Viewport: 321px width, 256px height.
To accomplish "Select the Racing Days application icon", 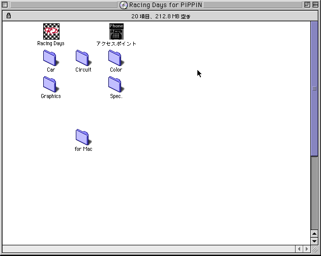I will pyautogui.click(x=51, y=31).
